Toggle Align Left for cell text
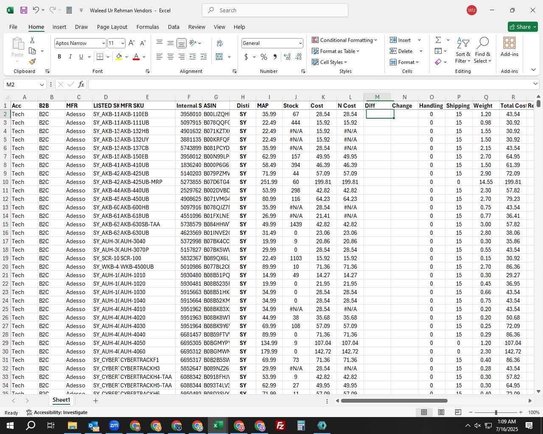543x434 pixels. [x=160, y=56]
